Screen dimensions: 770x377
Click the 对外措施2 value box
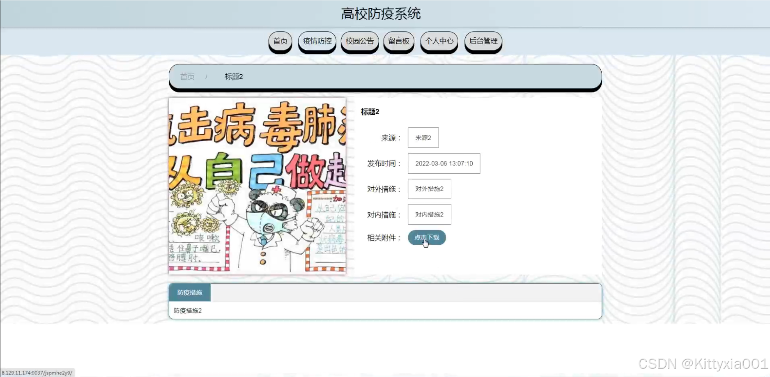429,189
